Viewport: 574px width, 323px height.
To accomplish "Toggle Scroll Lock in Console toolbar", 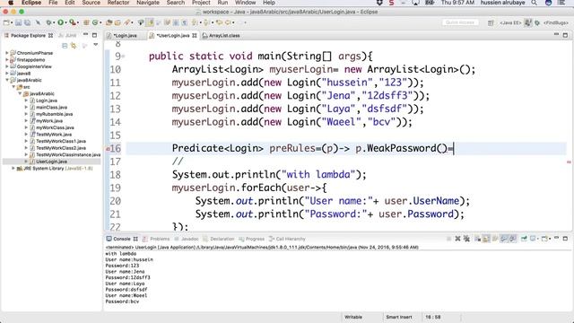I will click(x=486, y=239).
